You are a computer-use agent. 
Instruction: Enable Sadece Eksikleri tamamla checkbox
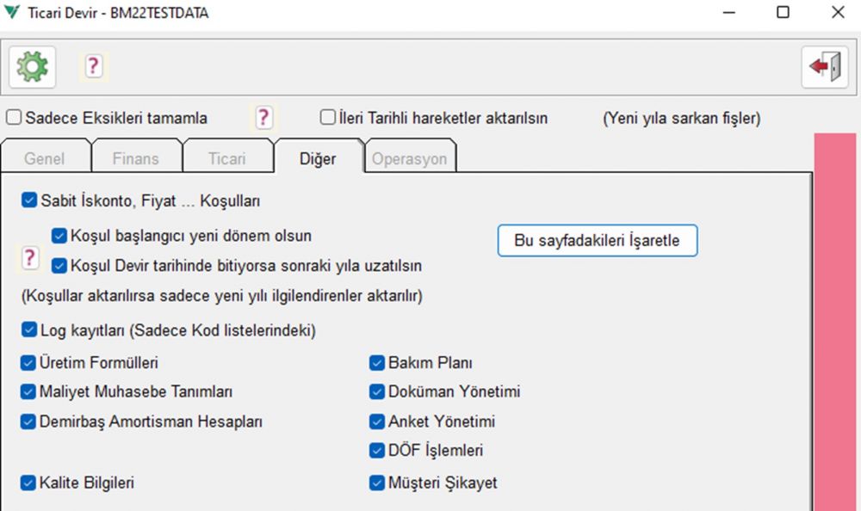tap(14, 118)
